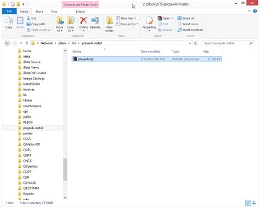Switch to the Home ribbon tab
The image size is (260, 208).
click(24, 12)
